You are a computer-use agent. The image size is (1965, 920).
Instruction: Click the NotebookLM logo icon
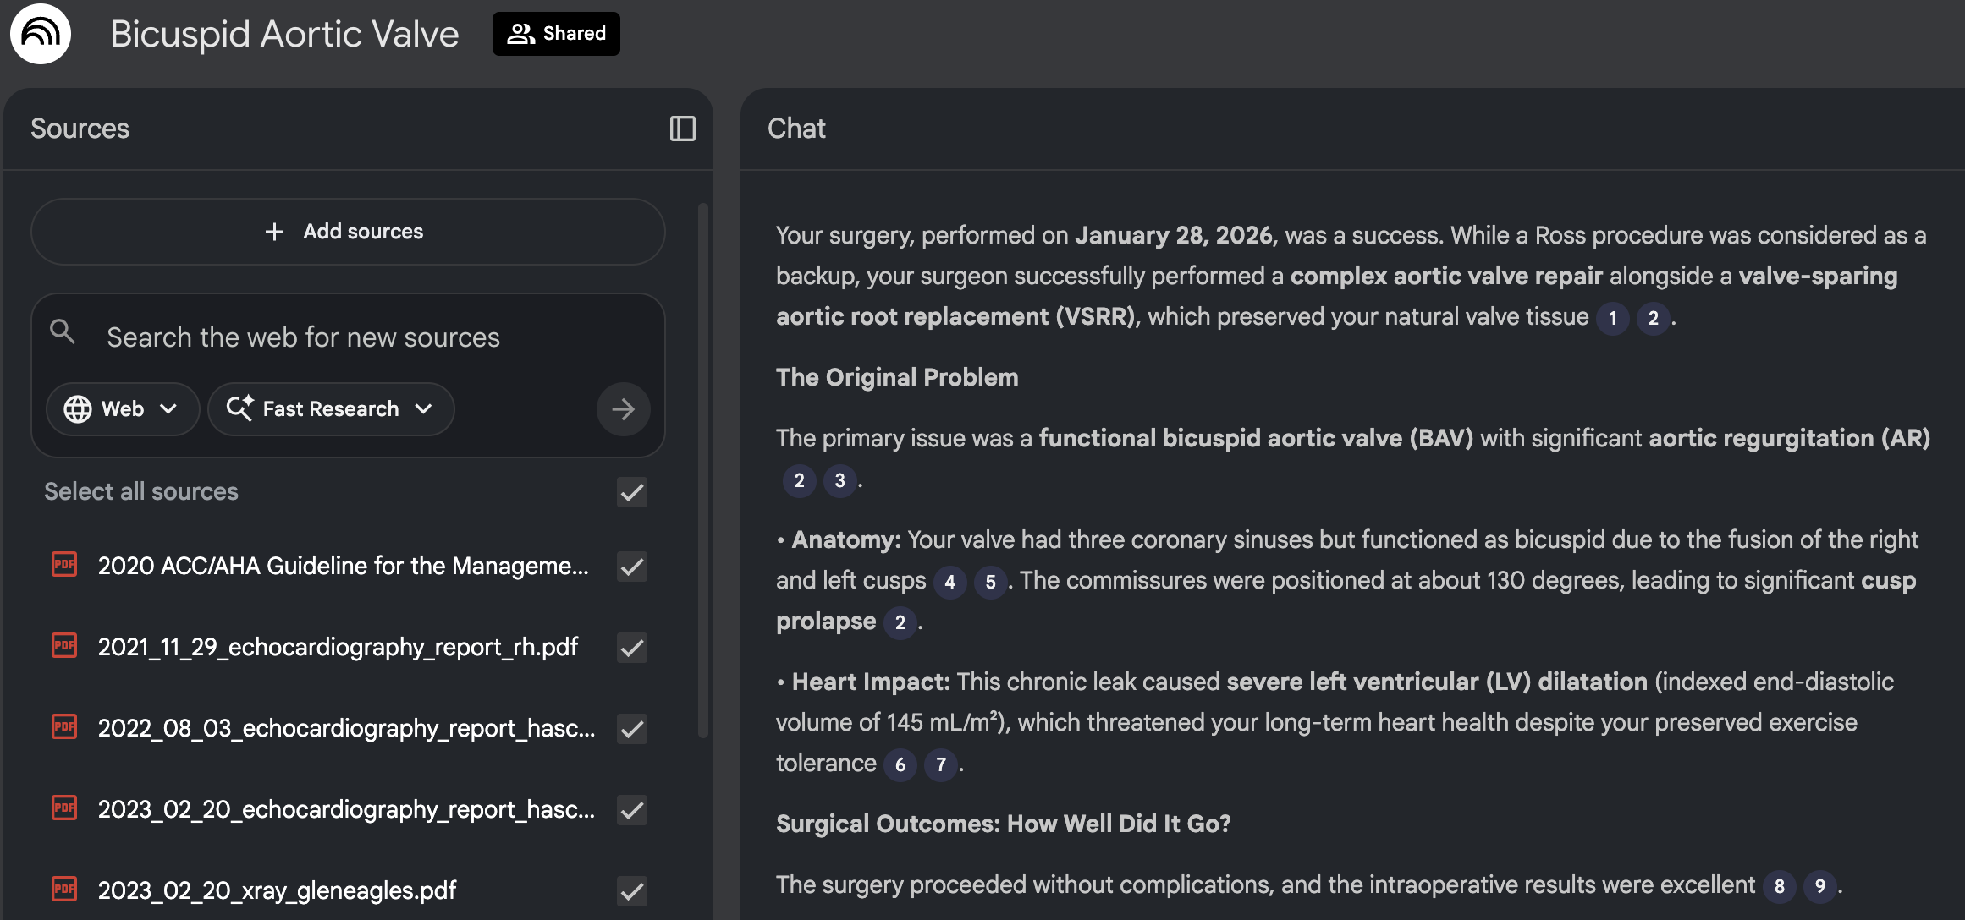(41, 34)
